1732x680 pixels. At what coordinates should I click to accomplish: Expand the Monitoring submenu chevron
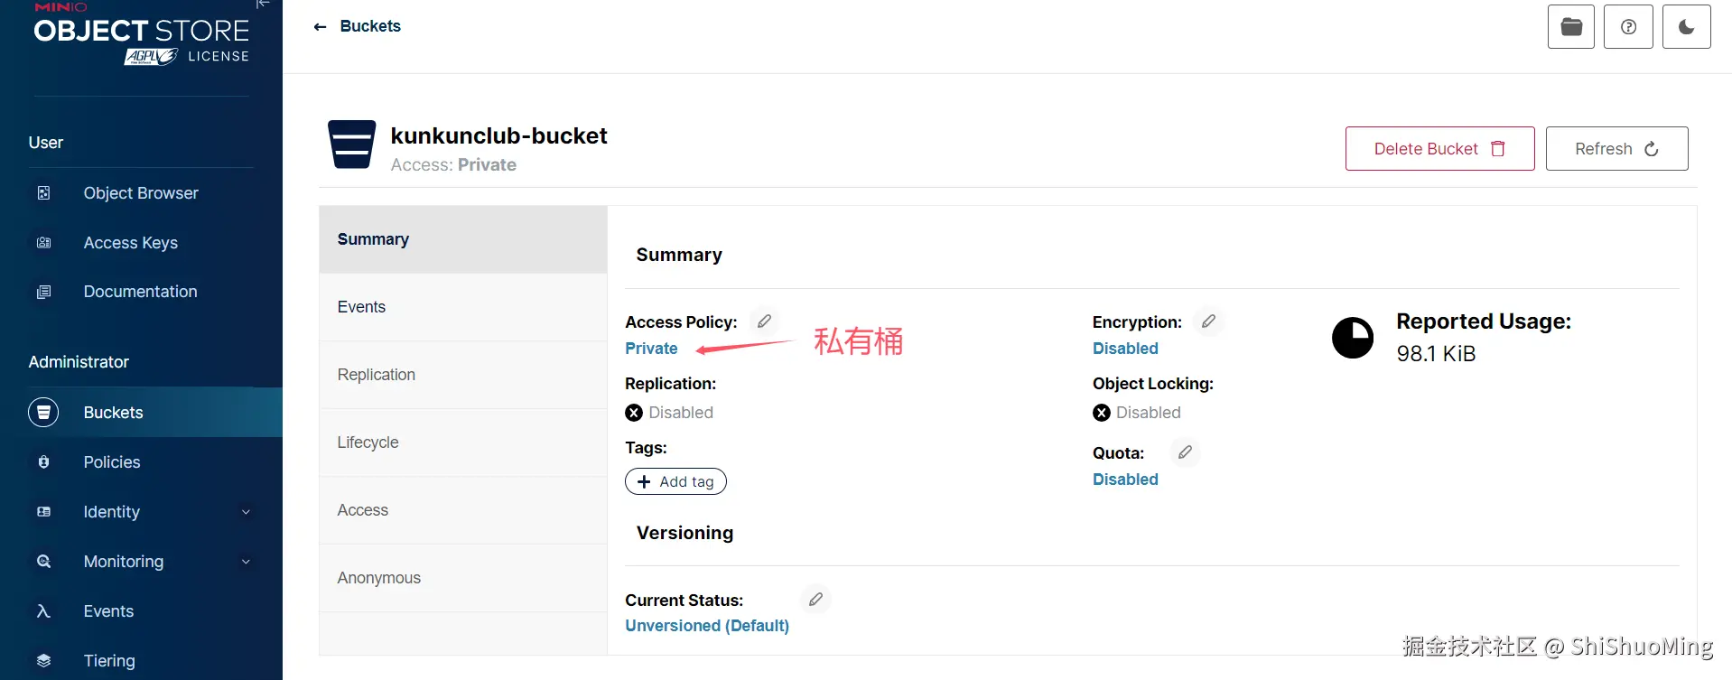coord(246,562)
